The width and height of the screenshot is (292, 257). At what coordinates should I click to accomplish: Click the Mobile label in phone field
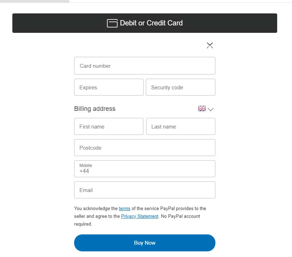click(86, 165)
